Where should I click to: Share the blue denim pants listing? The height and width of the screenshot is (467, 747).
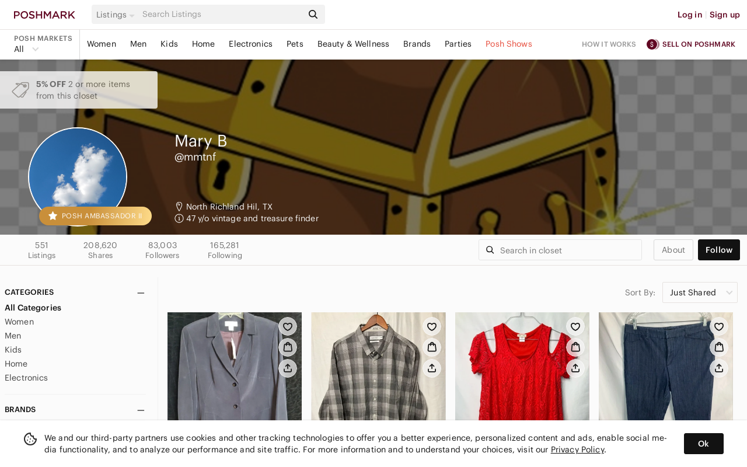[719, 368]
